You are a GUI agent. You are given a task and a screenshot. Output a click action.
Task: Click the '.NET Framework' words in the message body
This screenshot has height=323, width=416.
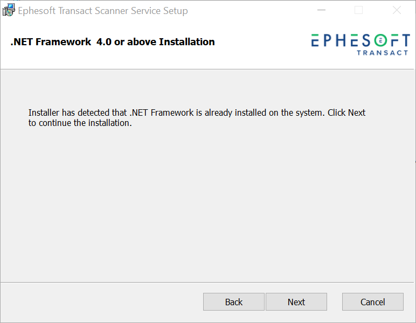pos(162,113)
